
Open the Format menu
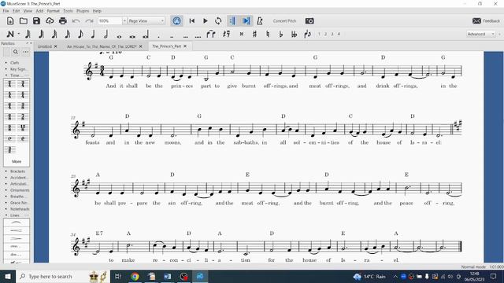pyautogui.click(x=53, y=11)
